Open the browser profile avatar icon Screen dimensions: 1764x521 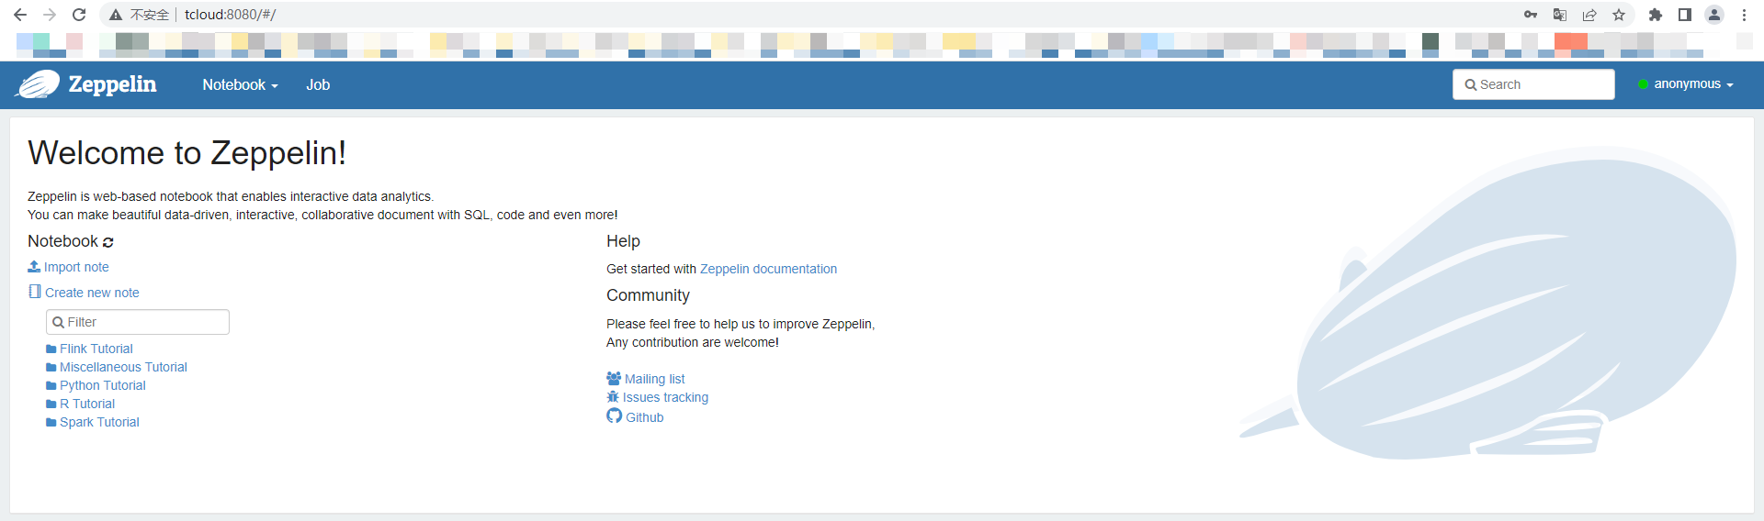[x=1714, y=15]
